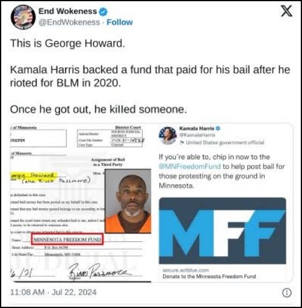Image resolution: width=302 pixels, height=308 pixels.
Task: Open the Donate to Minnesota Freedom Fund link
Action: pos(209,276)
